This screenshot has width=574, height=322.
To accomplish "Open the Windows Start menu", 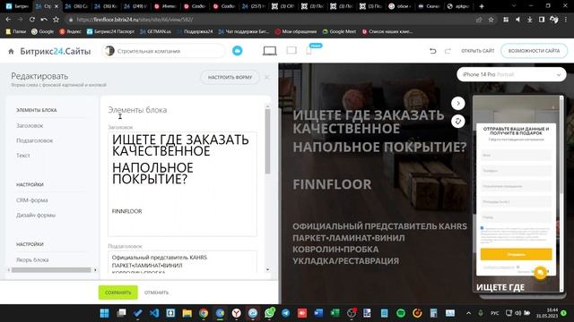I will (105, 313).
